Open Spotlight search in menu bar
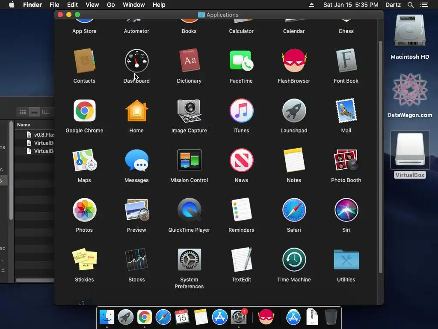 coord(410,5)
